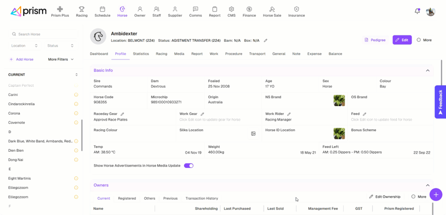
Task: Toggle status circle next to Corona
Action: [x=76, y=113]
